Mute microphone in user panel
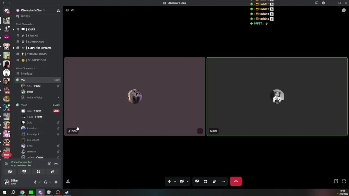Viewport: 349px width, 196px height. 35,182
